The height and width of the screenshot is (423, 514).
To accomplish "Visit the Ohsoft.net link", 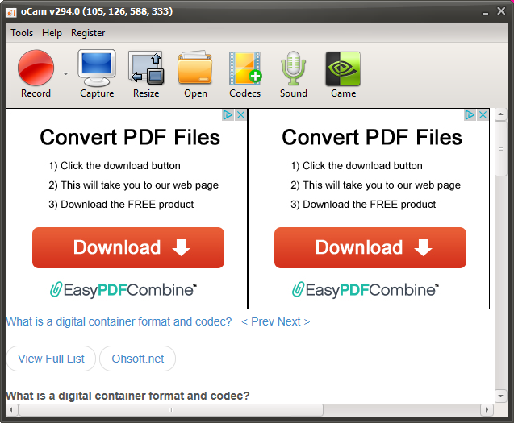I will pos(138,359).
